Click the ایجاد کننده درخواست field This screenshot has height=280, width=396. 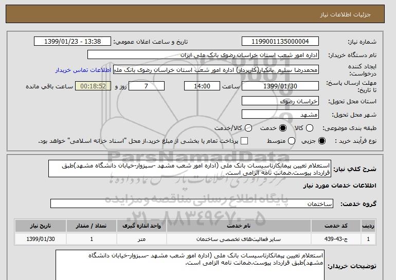point(216,70)
